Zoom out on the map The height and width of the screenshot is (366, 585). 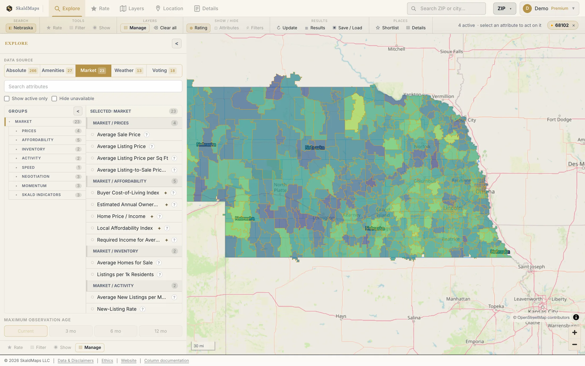(x=574, y=344)
